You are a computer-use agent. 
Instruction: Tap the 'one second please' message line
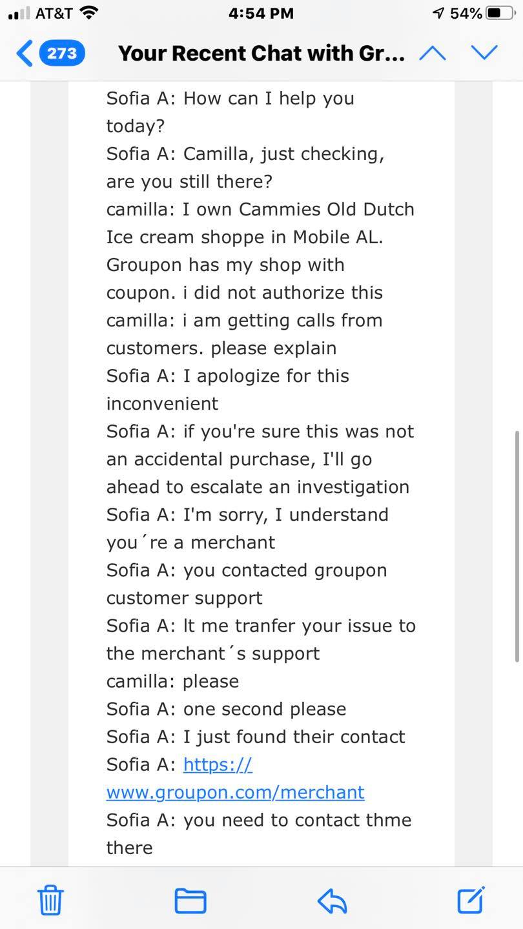226,709
